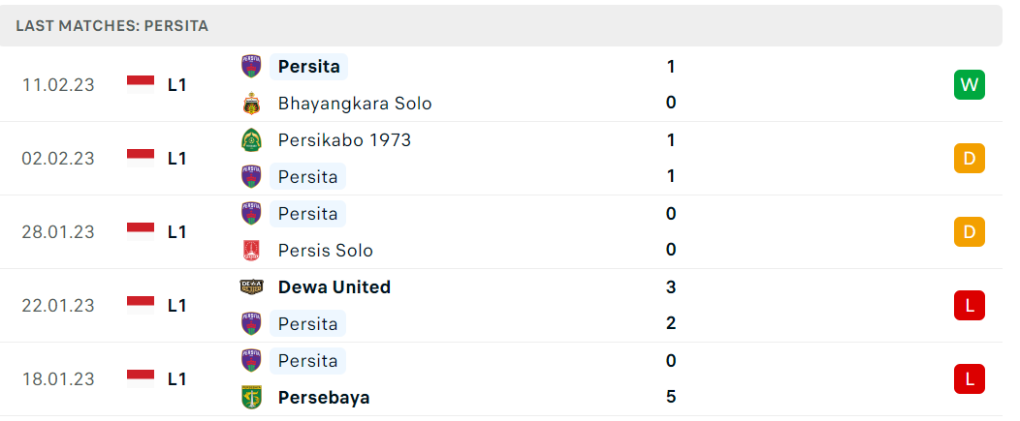
Task: Click the Persebaya club crest
Action: click(x=251, y=398)
